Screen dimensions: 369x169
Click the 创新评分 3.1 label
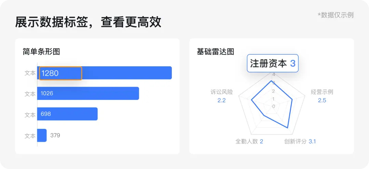[x=300, y=141]
